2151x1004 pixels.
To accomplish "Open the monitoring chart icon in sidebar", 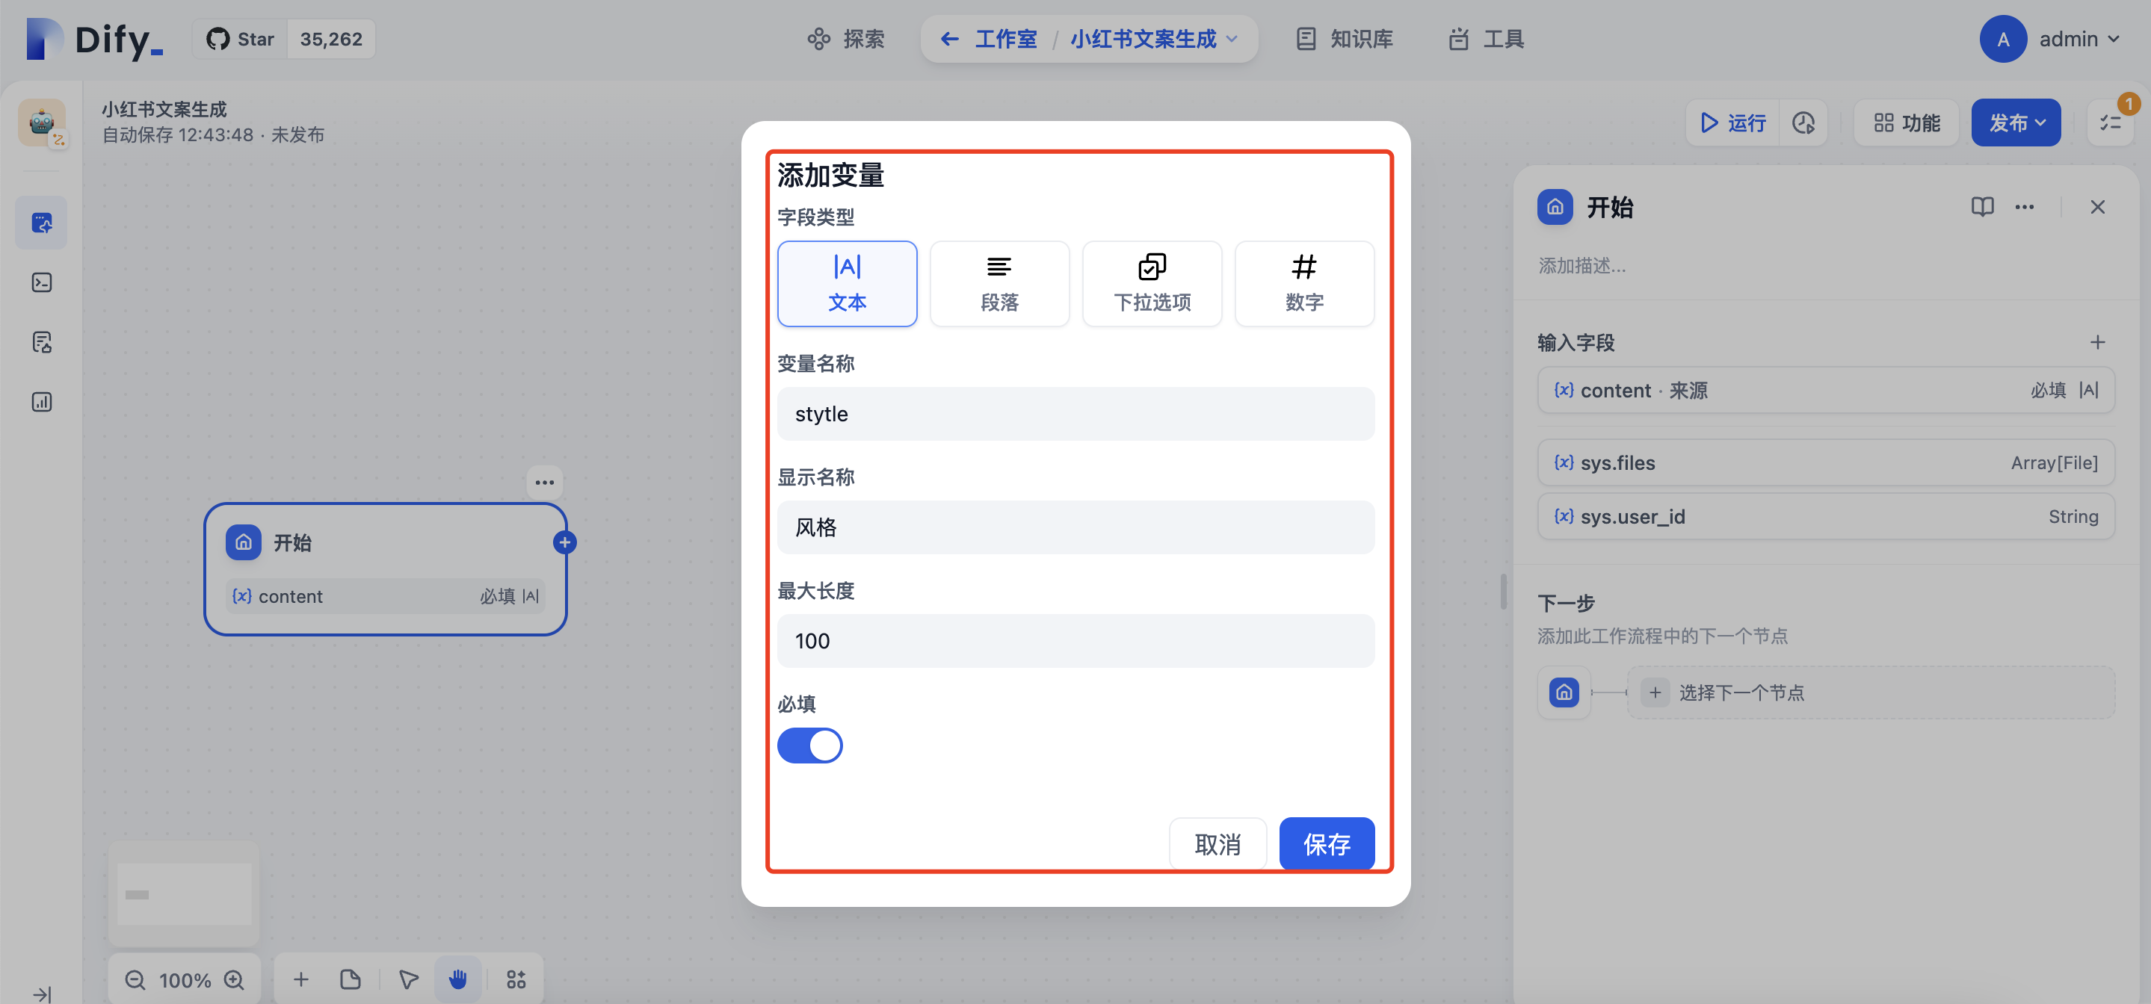I will [42, 402].
